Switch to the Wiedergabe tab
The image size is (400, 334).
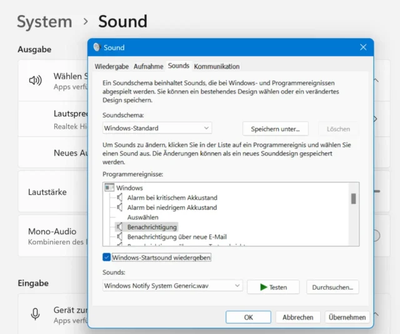[112, 66]
